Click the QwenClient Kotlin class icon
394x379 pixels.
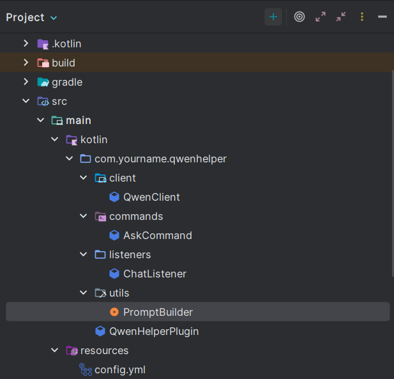114,197
